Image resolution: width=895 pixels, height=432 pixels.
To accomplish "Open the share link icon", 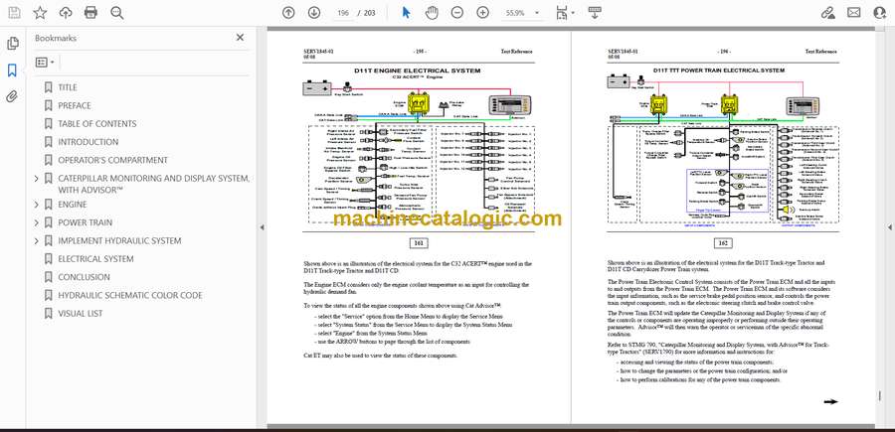I will tap(827, 13).
